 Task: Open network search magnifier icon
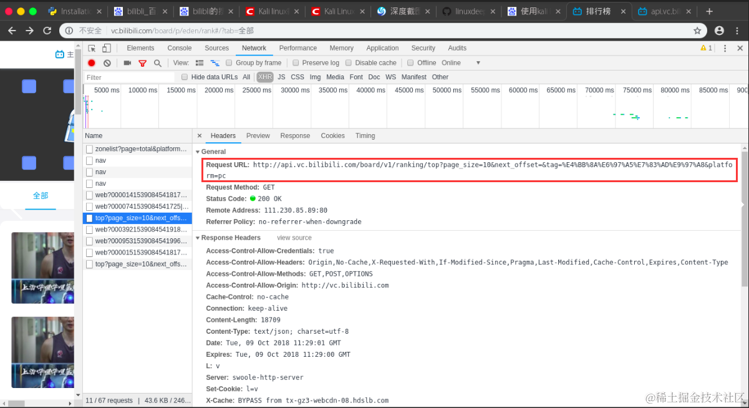[158, 63]
